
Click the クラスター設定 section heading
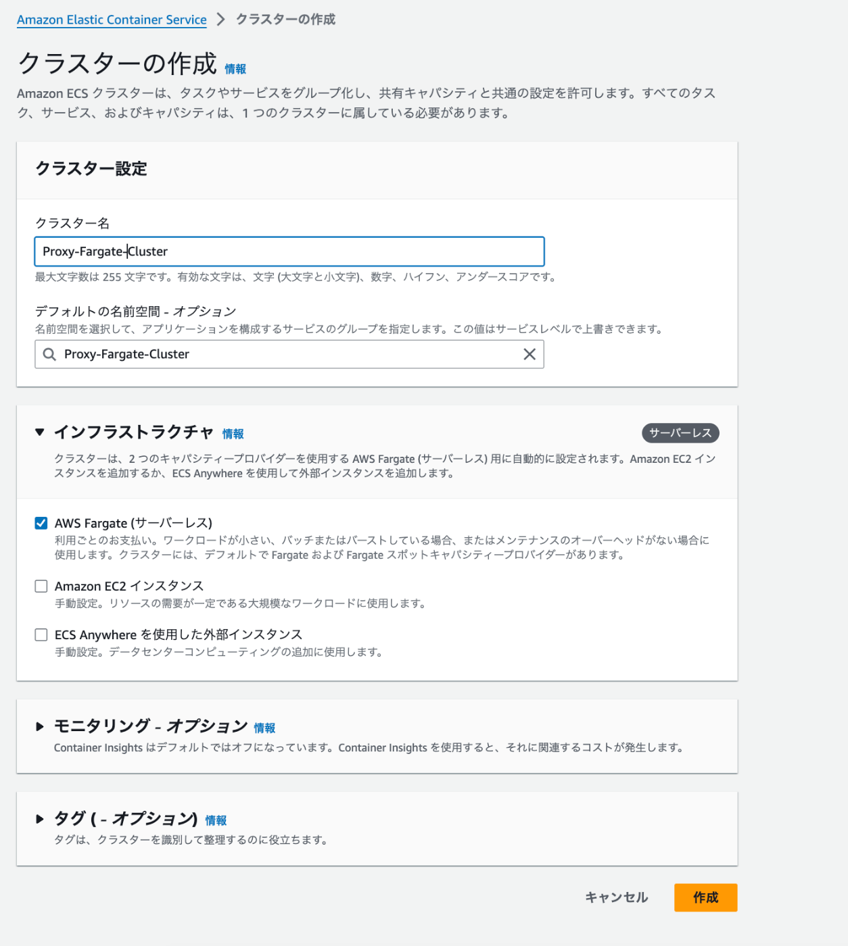91,169
